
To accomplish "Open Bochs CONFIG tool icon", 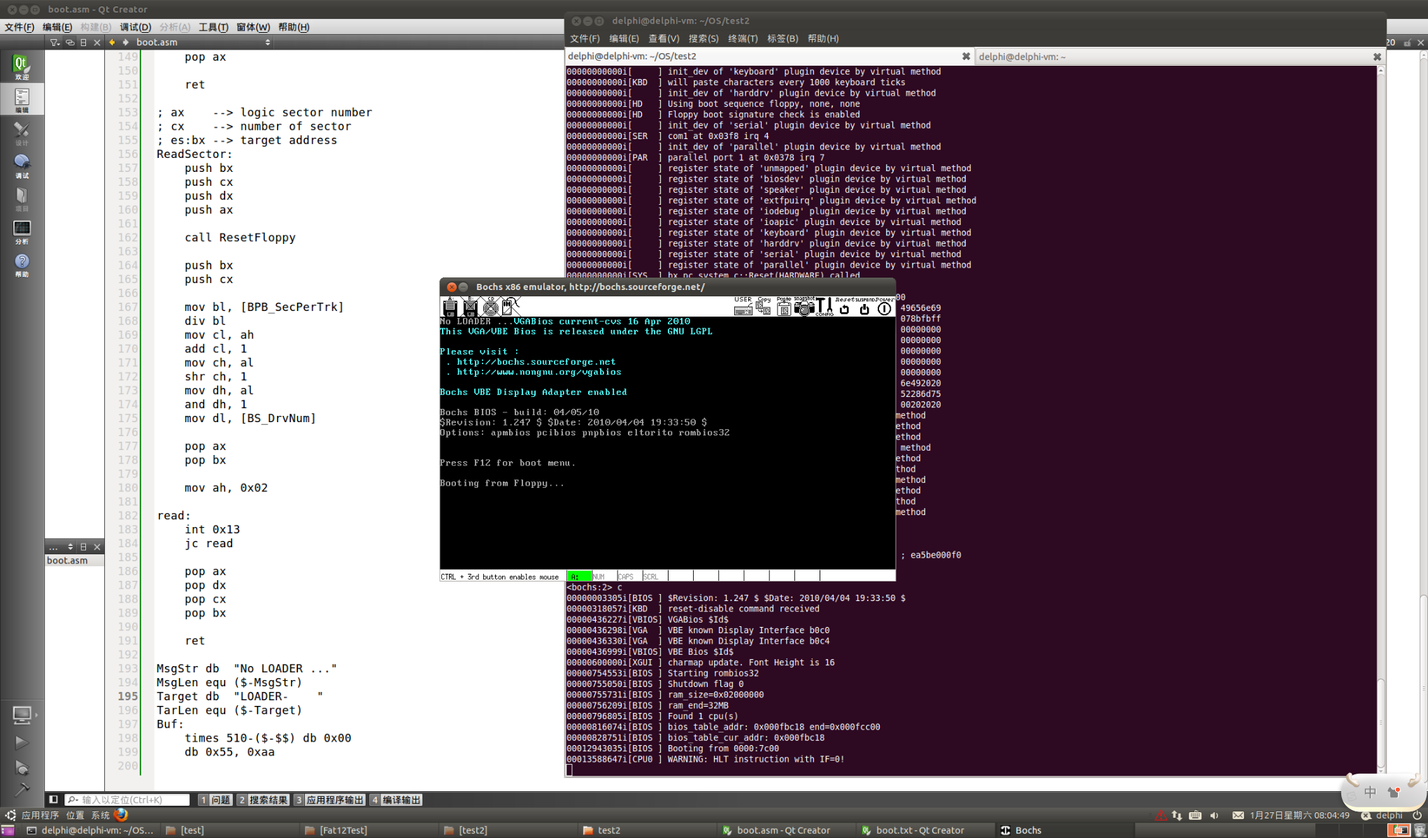I will pyautogui.click(x=824, y=308).
